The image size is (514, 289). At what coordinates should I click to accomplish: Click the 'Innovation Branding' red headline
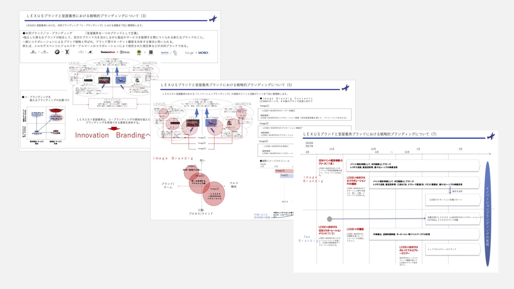pyautogui.click(x=112, y=135)
